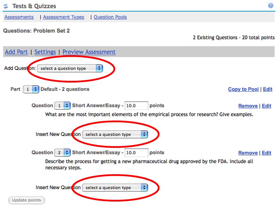Click the refresh arrows icon beside Tests & Quizzes

[x=6, y=6]
